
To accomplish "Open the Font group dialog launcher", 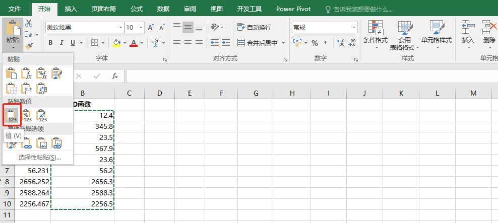I will coord(165,59).
